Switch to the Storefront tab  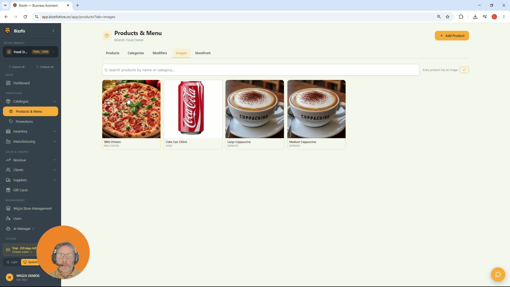tap(202, 53)
